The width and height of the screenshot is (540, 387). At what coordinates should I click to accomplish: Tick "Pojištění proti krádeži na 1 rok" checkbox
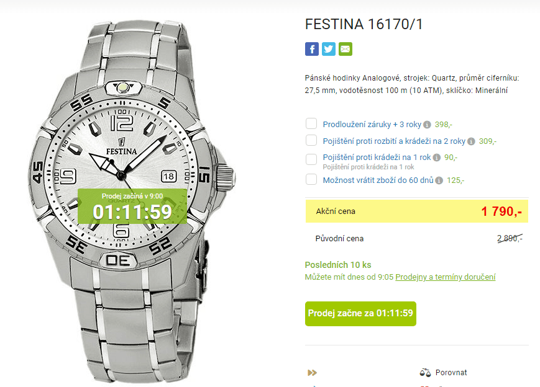[x=311, y=159]
